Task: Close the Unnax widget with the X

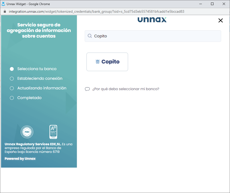Action: pyautogui.click(x=220, y=20)
